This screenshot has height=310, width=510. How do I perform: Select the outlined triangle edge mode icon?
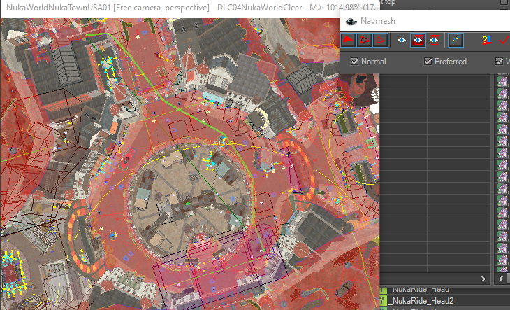380,41
